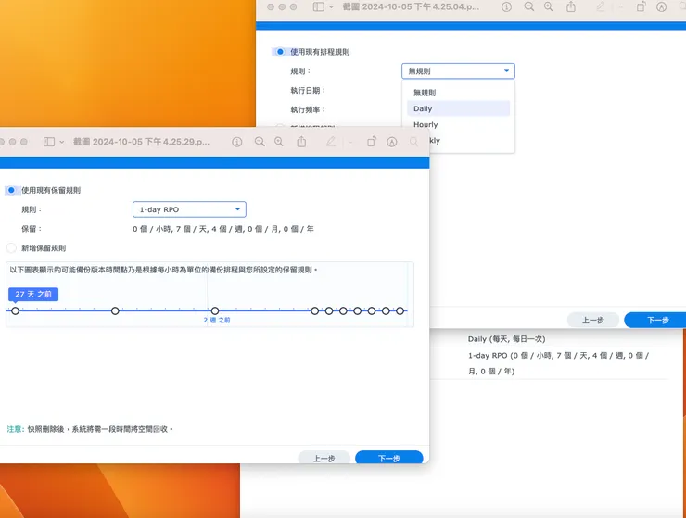Viewport: 686px width, 518px height.
Task: Click the annotate circle icon in 4.25.04 window
Action: coord(662,6)
